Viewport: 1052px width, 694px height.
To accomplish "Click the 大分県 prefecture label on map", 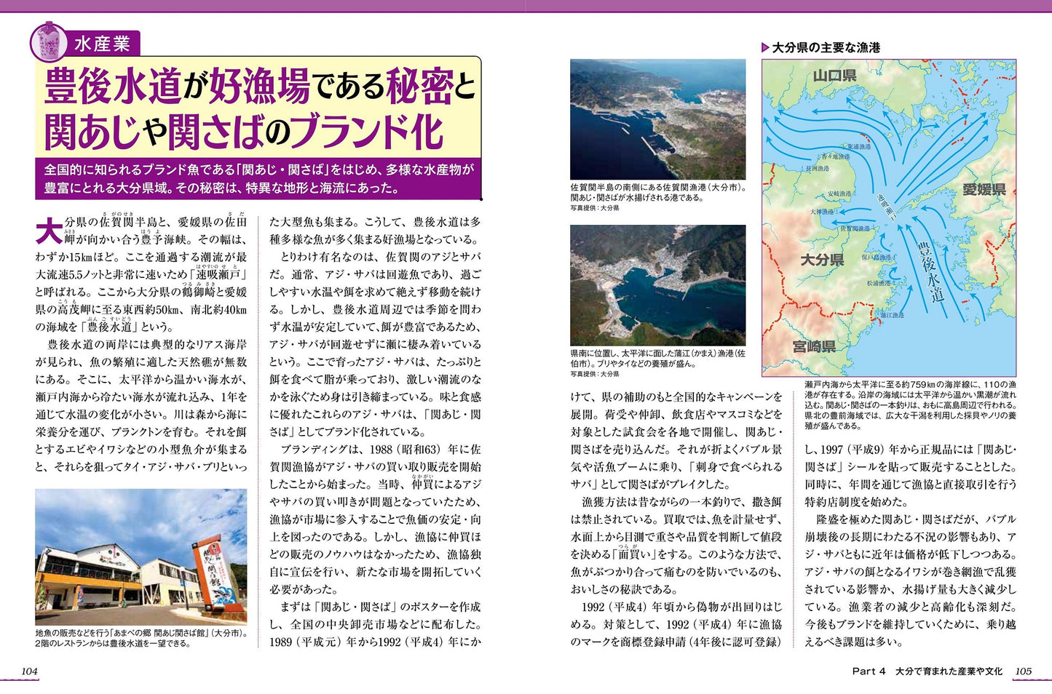I will (821, 260).
